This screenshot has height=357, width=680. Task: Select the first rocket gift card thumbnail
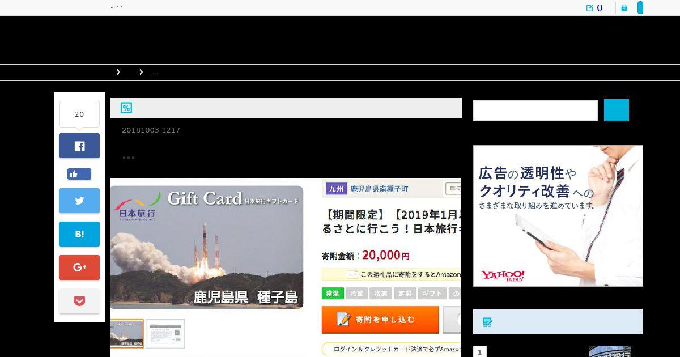127,334
